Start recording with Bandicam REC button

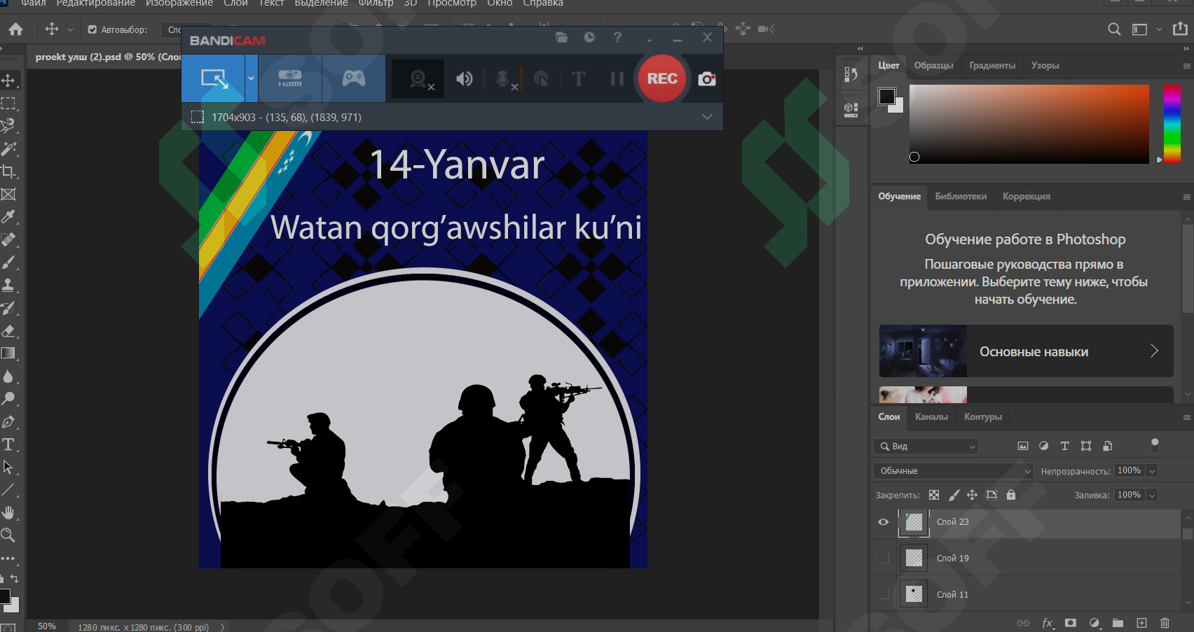(x=661, y=78)
